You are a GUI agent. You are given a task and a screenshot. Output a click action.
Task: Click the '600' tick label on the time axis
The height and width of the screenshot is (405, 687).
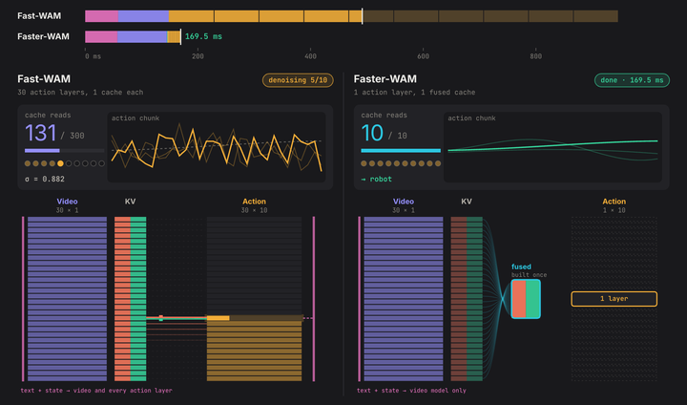[423, 56]
